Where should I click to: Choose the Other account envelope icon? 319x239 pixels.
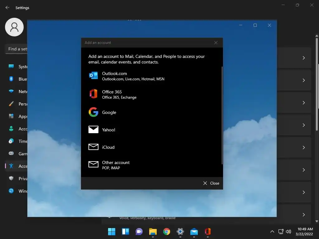[x=93, y=164]
